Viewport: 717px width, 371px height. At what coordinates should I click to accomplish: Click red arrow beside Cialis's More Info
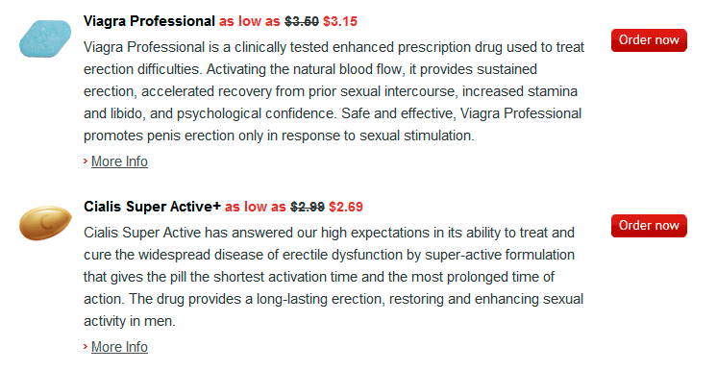click(86, 346)
